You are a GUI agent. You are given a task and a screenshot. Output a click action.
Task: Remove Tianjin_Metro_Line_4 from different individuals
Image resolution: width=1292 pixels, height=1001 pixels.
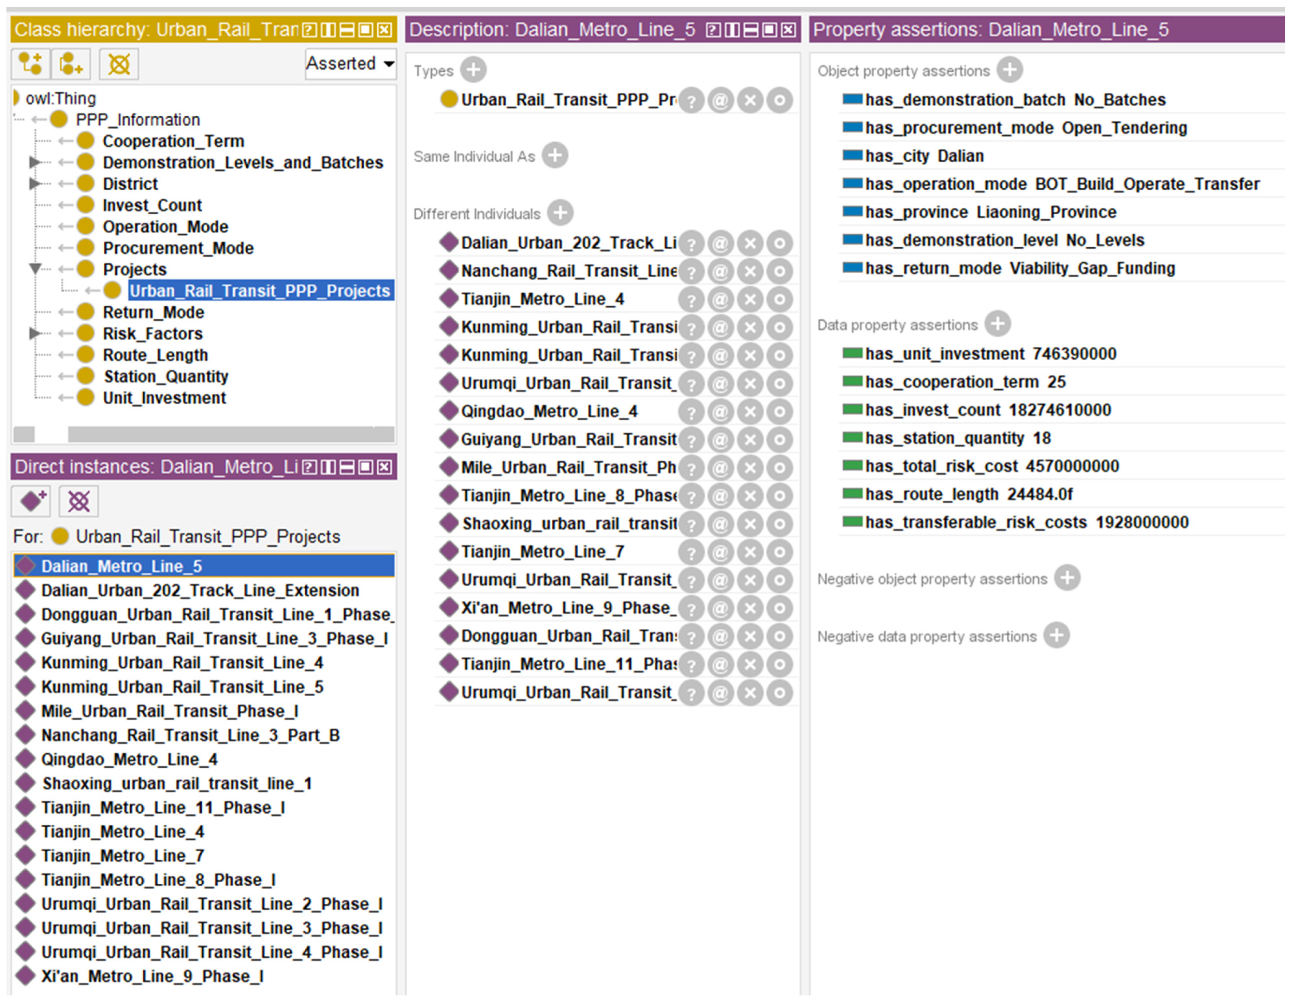pyautogui.click(x=750, y=299)
